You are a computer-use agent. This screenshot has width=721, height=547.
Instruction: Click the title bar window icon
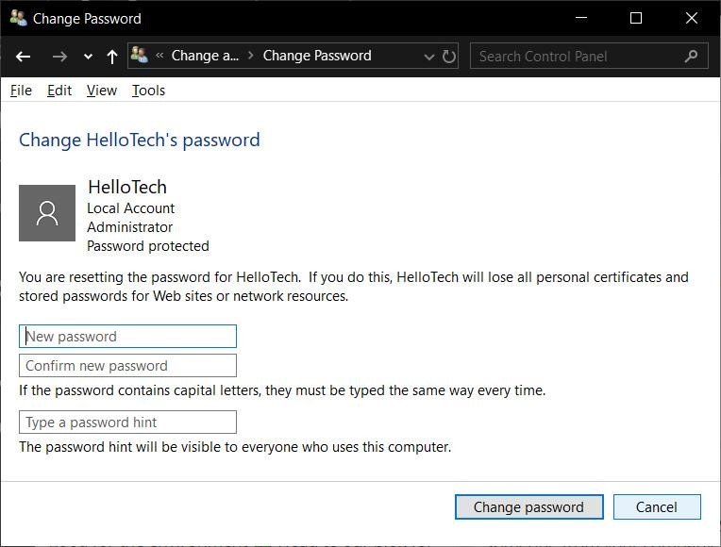18,18
